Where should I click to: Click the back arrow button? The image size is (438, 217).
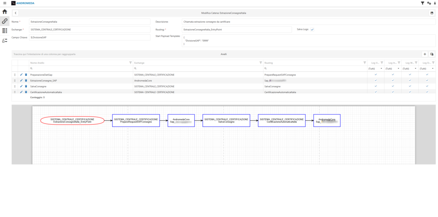tap(15, 13)
